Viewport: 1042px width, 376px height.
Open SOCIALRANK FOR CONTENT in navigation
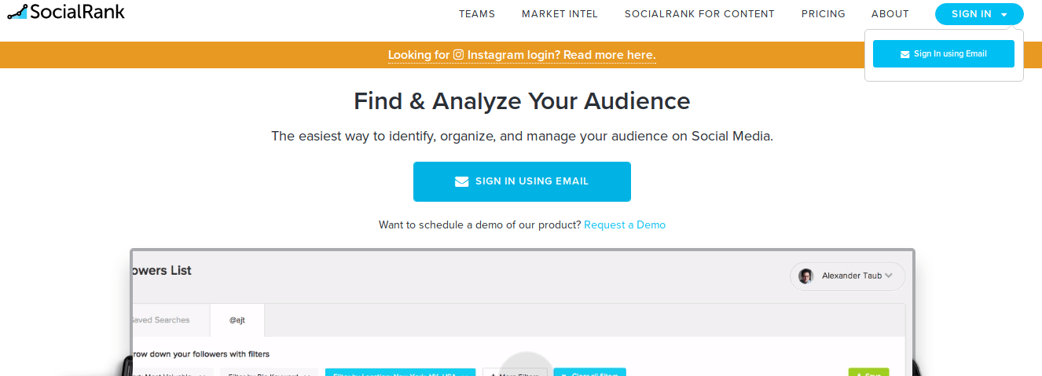(x=699, y=13)
